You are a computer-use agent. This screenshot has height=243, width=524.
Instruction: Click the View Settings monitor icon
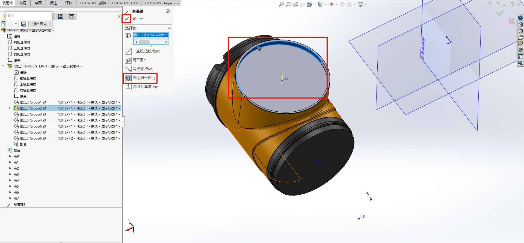pyautogui.click(x=360, y=4)
